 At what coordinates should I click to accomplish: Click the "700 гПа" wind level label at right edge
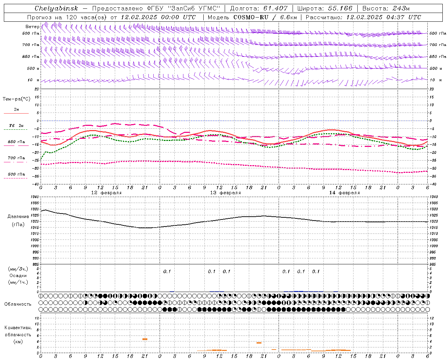(438, 45)
